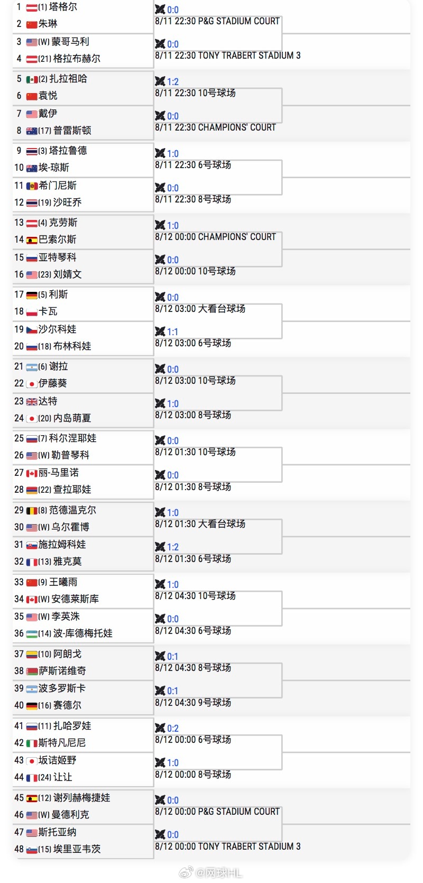Click head-to-head icon for 斯托亚纳 vs 埃里亚韦茨
The width and height of the screenshot is (423, 883).
160,834
